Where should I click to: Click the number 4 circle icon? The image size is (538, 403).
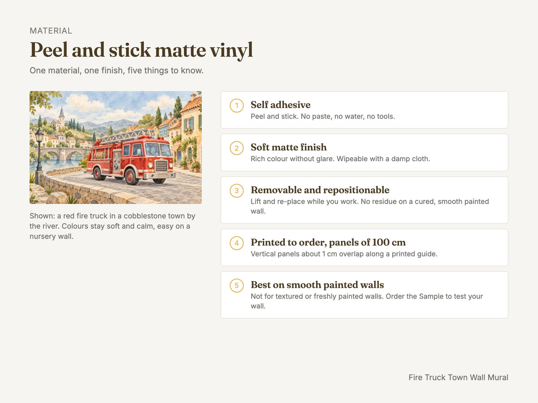[237, 243]
